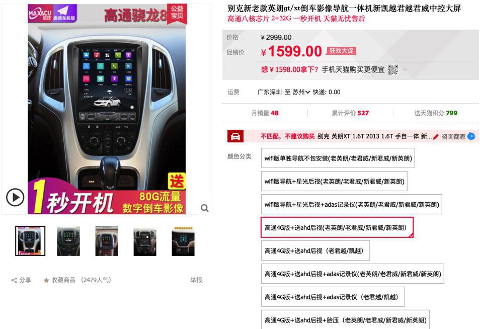480x329 pixels.
Task: Select second product thumbnail image
Action: pos(68,241)
